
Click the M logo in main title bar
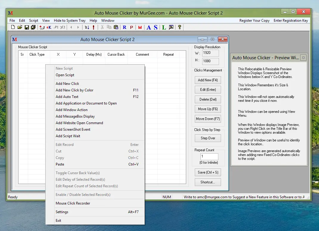[x=10, y=13]
